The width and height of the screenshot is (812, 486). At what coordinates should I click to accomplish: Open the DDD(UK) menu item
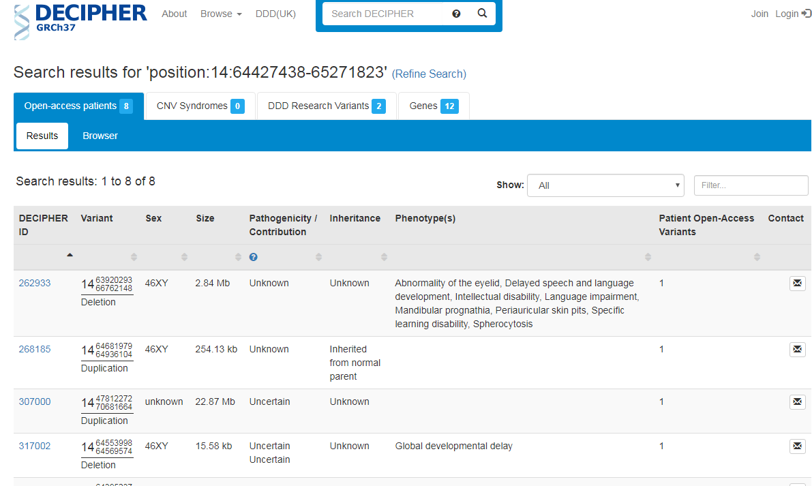click(275, 14)
